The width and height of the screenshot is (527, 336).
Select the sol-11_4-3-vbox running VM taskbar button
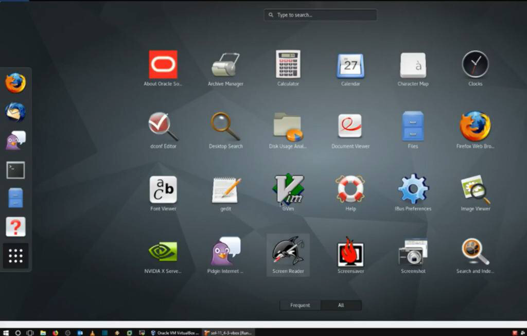(229, 332)
